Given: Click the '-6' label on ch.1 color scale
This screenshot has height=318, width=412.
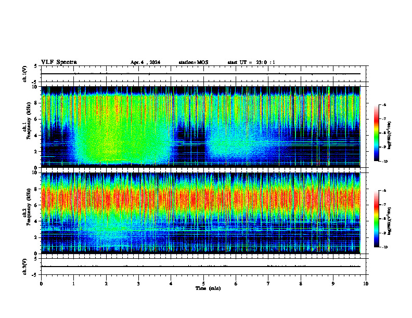Looking at the screenshot, I should pos(384,104).
